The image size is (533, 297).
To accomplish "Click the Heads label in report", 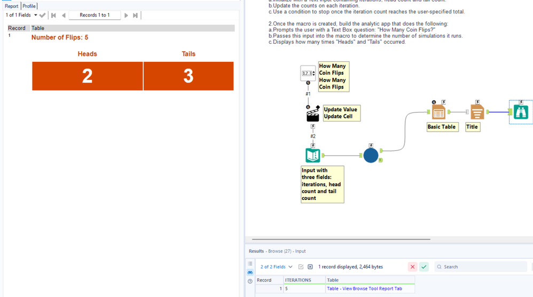I will tap(88, 54).
